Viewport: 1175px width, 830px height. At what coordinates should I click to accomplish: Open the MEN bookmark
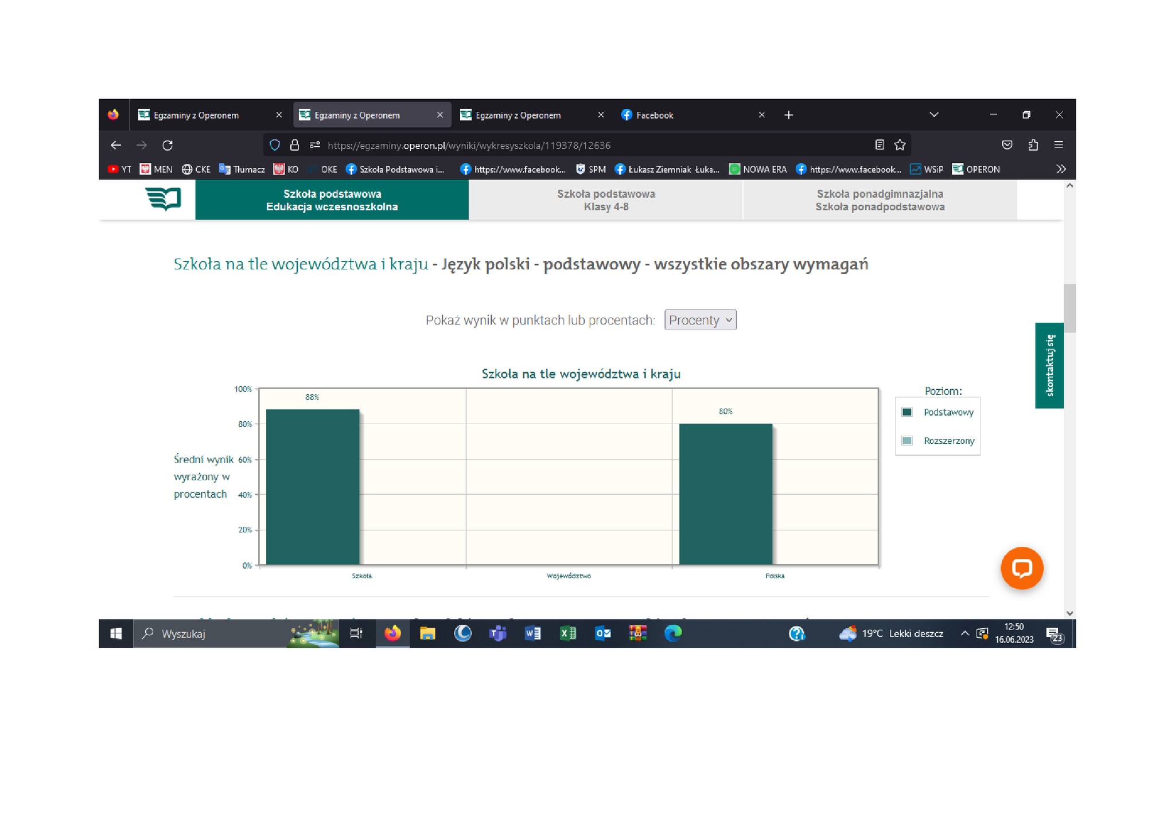point(156,169)
